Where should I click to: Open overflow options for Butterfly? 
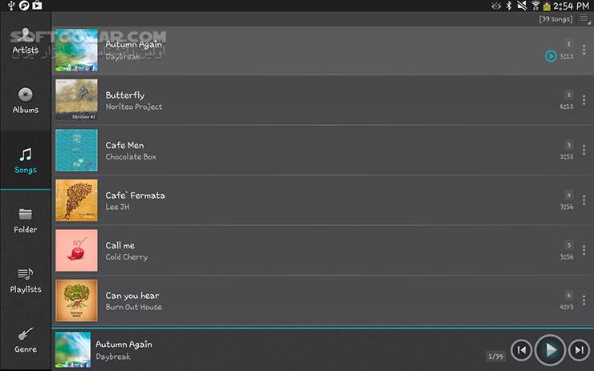584,100
